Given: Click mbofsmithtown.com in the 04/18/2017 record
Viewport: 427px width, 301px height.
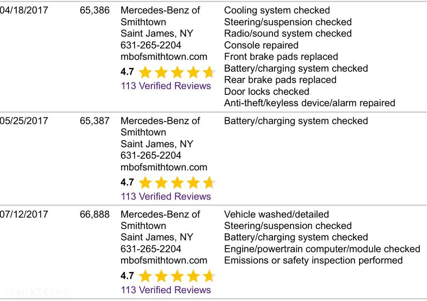Looking at the screenshot, I should (x=164, y=57).
